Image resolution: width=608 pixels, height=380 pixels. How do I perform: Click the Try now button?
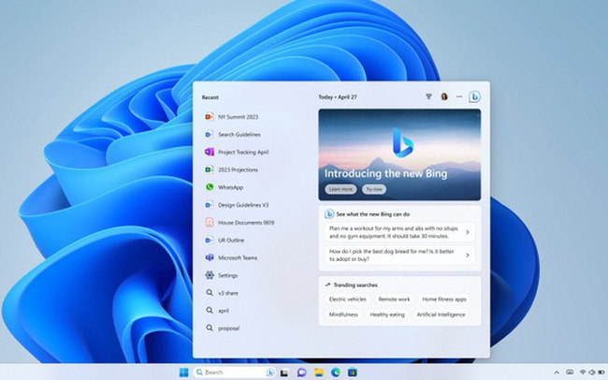[x=373, y=189]
